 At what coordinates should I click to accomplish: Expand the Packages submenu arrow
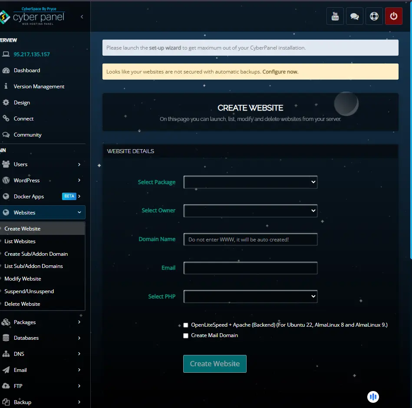coord(79,322)
